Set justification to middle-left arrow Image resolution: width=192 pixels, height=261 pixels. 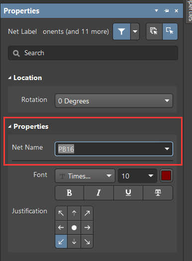pyautogui.click(x=61, y=227)
